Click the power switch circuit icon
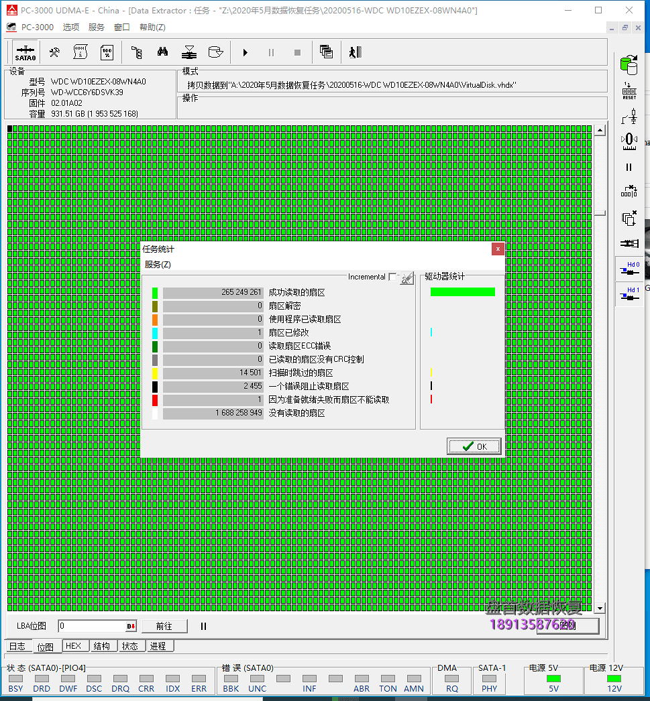Screen dimensions: 650x701 click(x=629, y=117)
